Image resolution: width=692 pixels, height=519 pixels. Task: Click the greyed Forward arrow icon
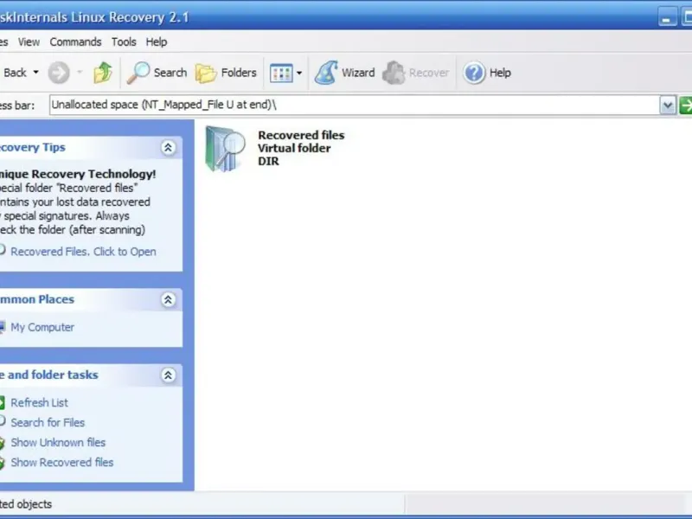pos(59,73)
